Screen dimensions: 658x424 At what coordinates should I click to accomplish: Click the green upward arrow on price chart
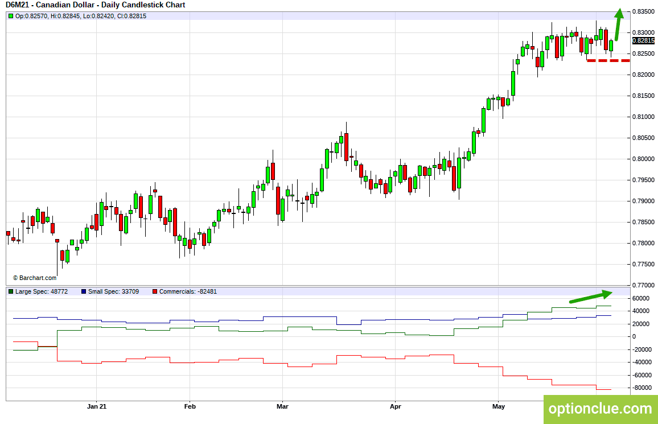618,24
